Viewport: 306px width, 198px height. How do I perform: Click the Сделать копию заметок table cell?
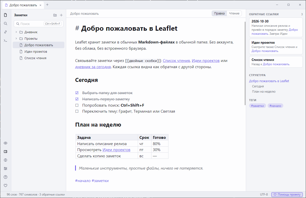107,156
